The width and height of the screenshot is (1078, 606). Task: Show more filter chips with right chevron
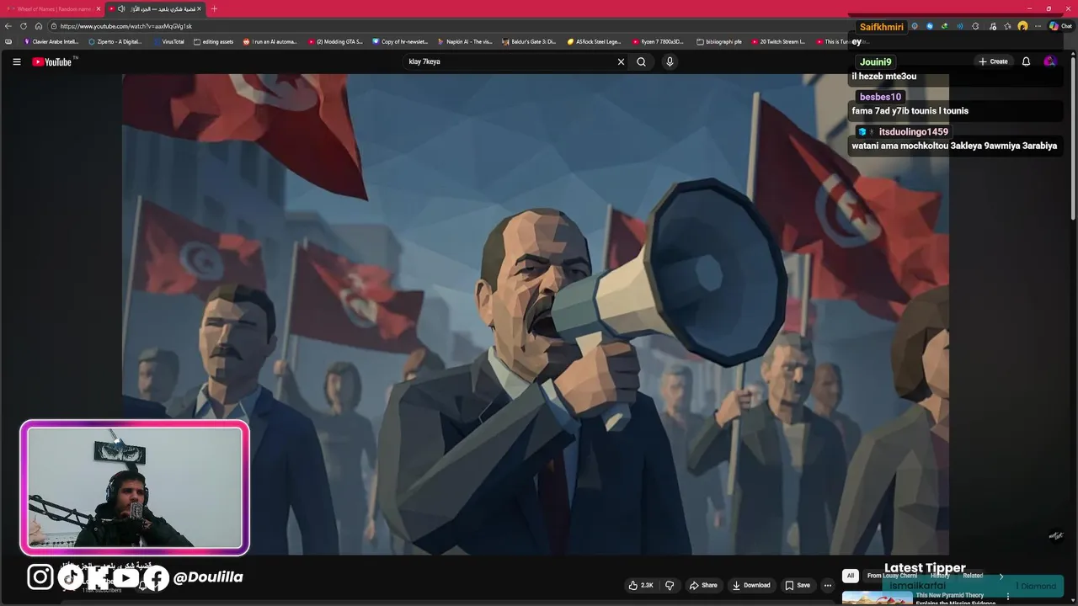(1001, 576)
